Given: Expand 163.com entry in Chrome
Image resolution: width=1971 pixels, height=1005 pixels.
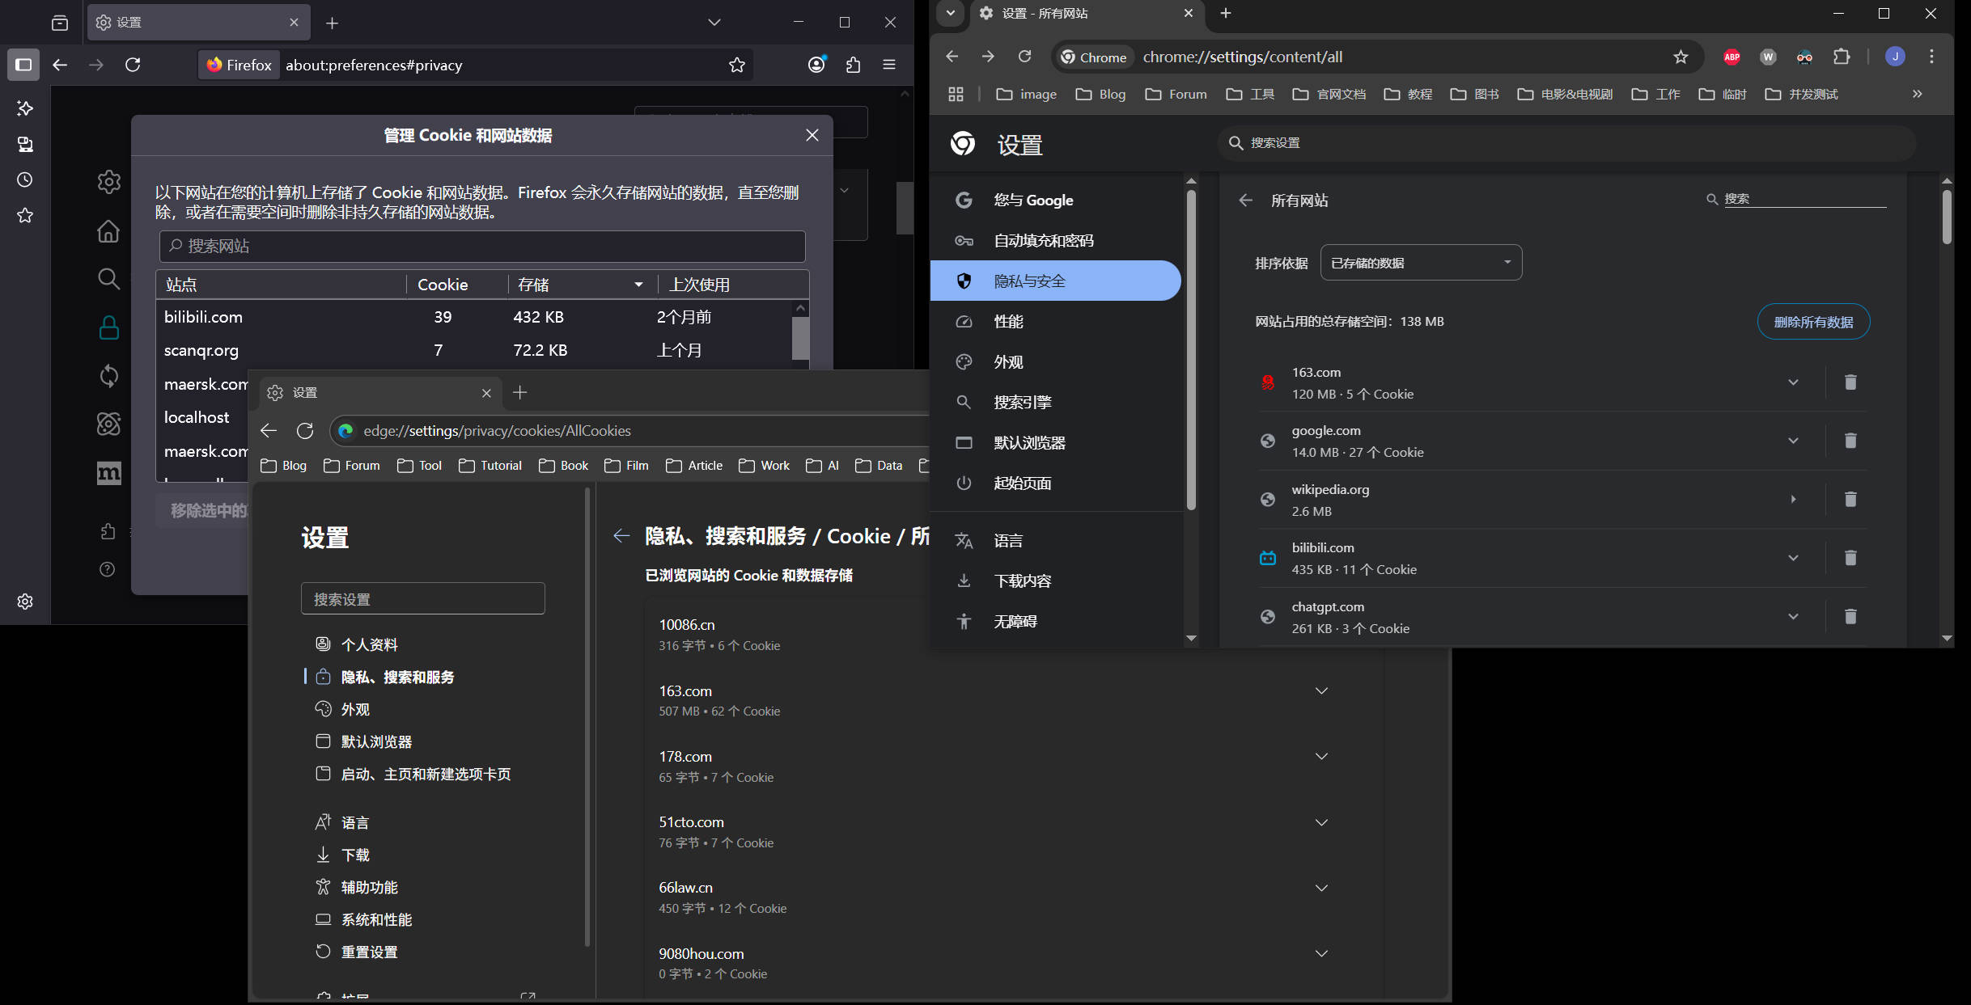Looking at the screenshot, I should [1793, 382].
